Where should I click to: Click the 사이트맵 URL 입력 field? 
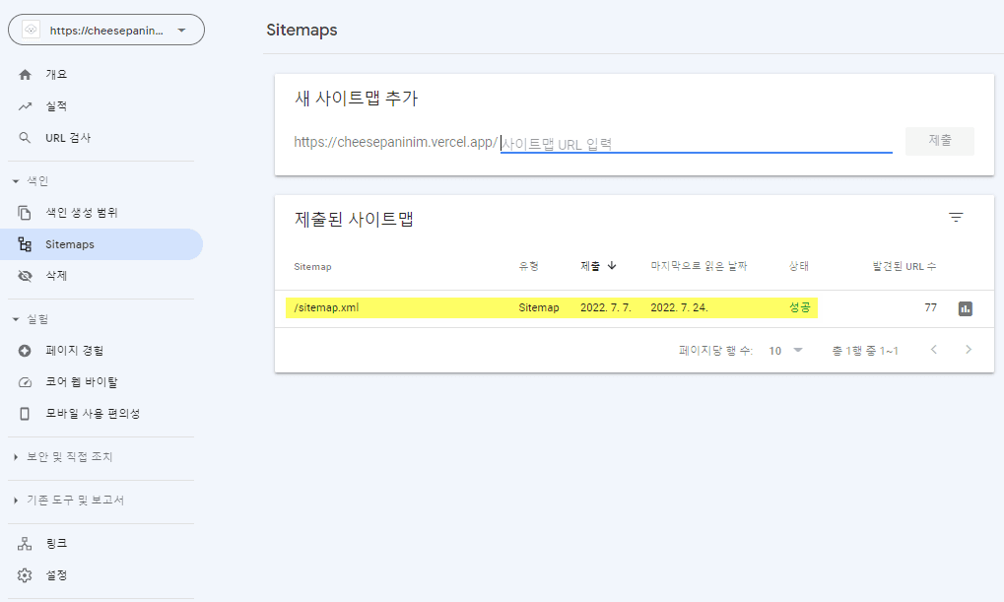click(x=695, y=144)
